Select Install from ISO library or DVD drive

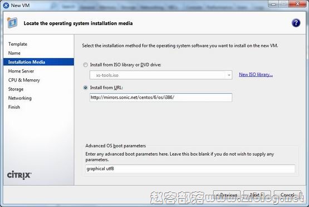point(85,65)
